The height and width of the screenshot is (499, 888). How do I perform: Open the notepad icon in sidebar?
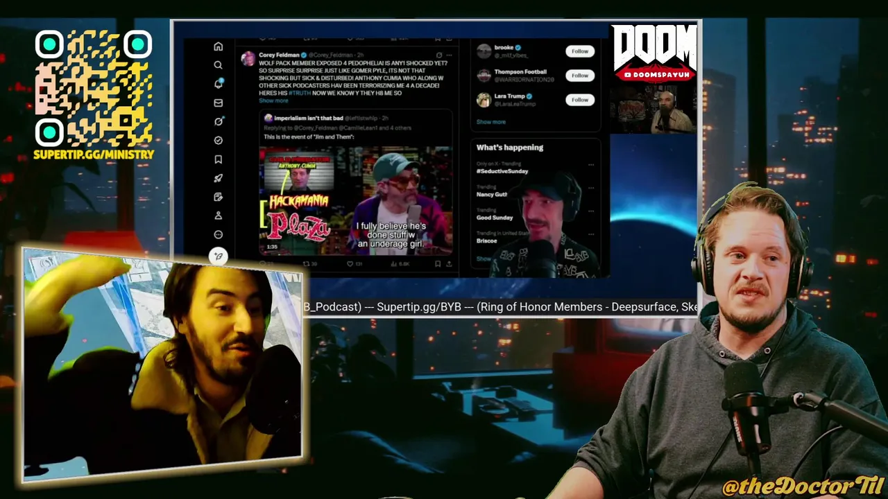(x=218, y=197)
